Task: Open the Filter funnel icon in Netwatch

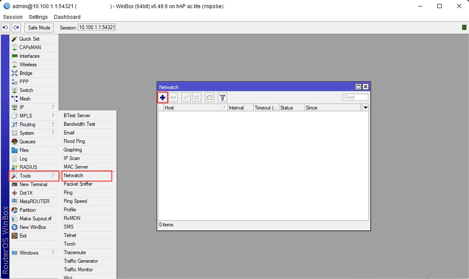Action: tap(223, 98)
